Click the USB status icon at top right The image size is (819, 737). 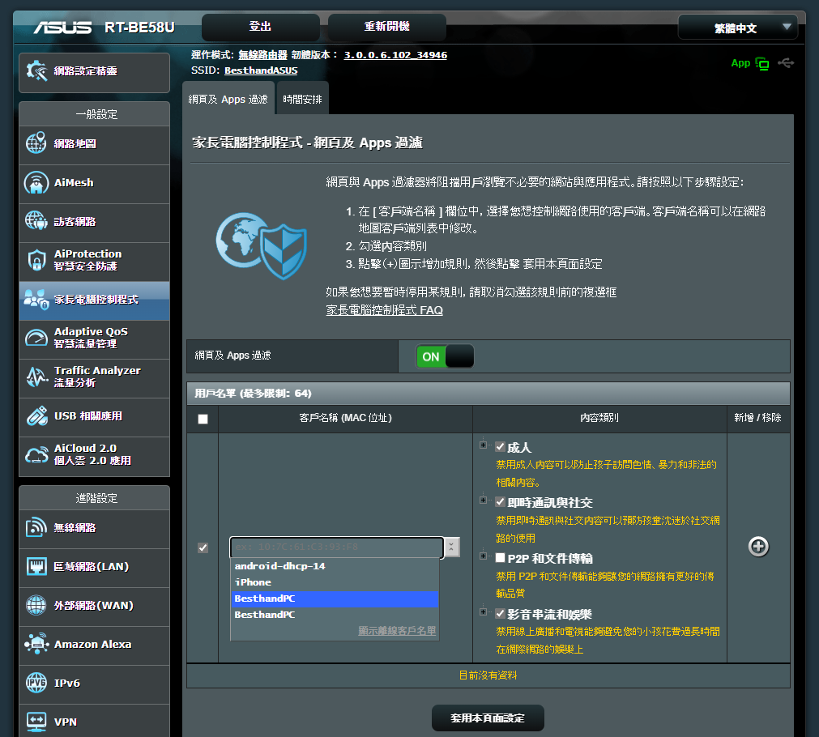click(x=785, y=63)
